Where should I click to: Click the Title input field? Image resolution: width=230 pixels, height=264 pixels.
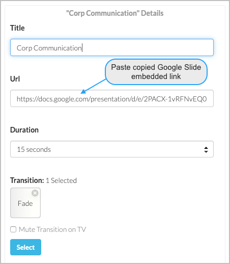[x=112, y=47]
